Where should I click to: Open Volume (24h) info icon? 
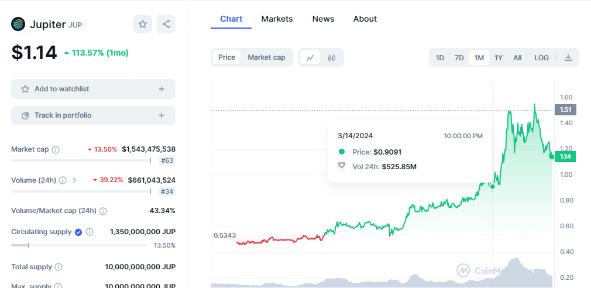(63, 180)
